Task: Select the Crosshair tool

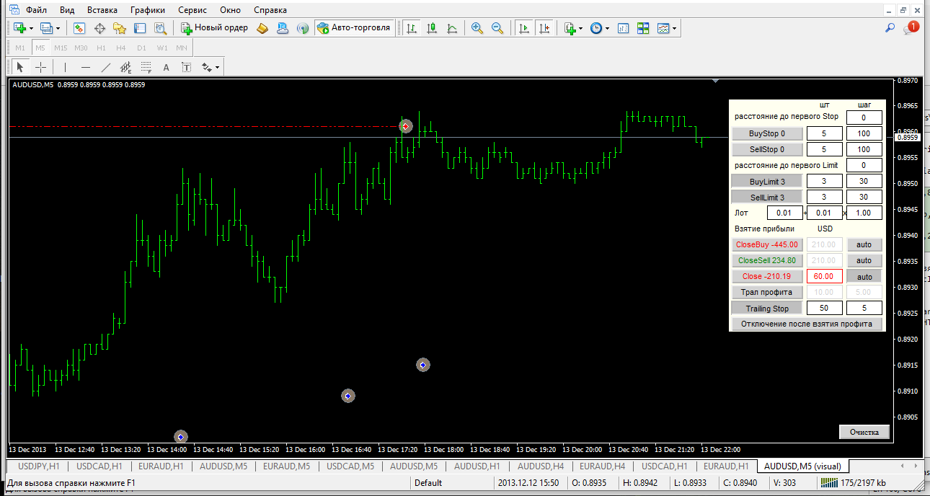Action: pos(41,67)
